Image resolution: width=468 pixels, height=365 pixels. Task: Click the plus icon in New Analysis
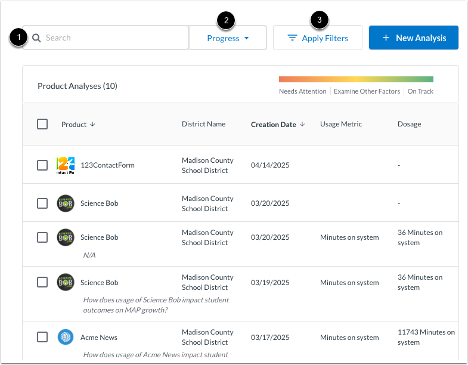pyautogui.click(x=386, y=38)
